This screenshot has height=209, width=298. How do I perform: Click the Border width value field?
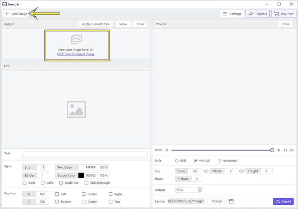pos(43,176)
